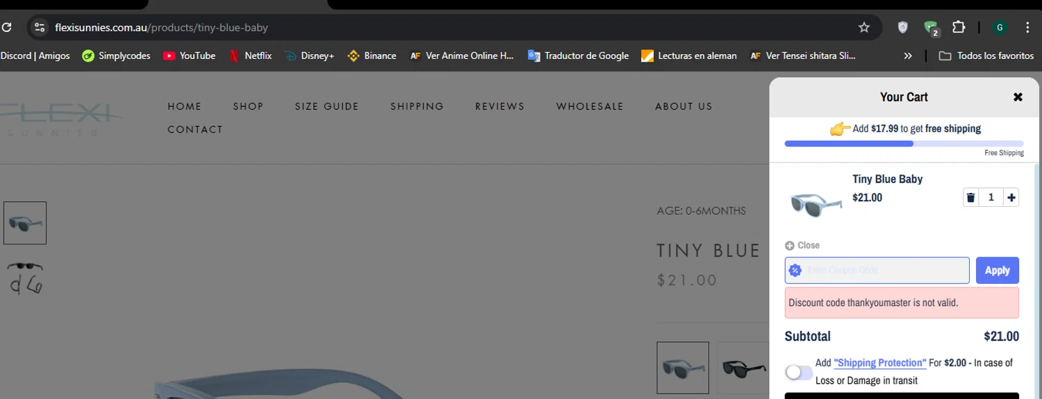The image size is (1042, 399).
Task: Click the Subtotal amount $21.00
Action: pyautogui.click(x=1002, y=337)
